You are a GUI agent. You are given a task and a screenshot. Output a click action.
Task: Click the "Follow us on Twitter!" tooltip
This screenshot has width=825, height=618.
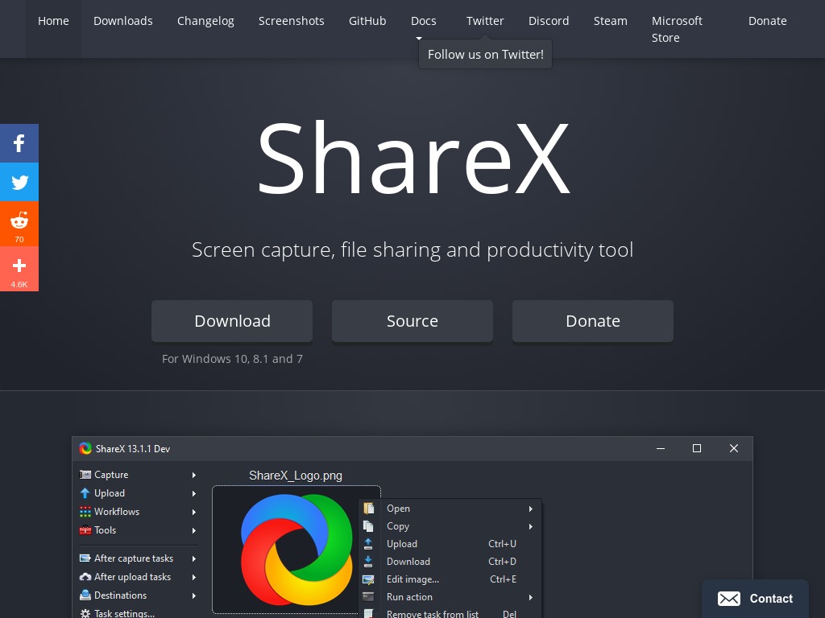click(485, 54)
